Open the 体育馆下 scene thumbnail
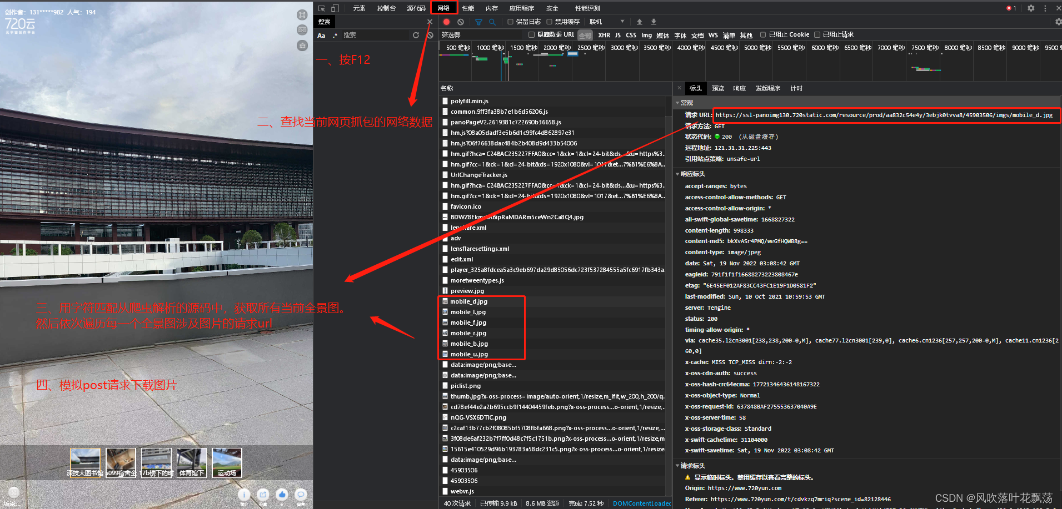1062x509 pixels. point(191,463)
